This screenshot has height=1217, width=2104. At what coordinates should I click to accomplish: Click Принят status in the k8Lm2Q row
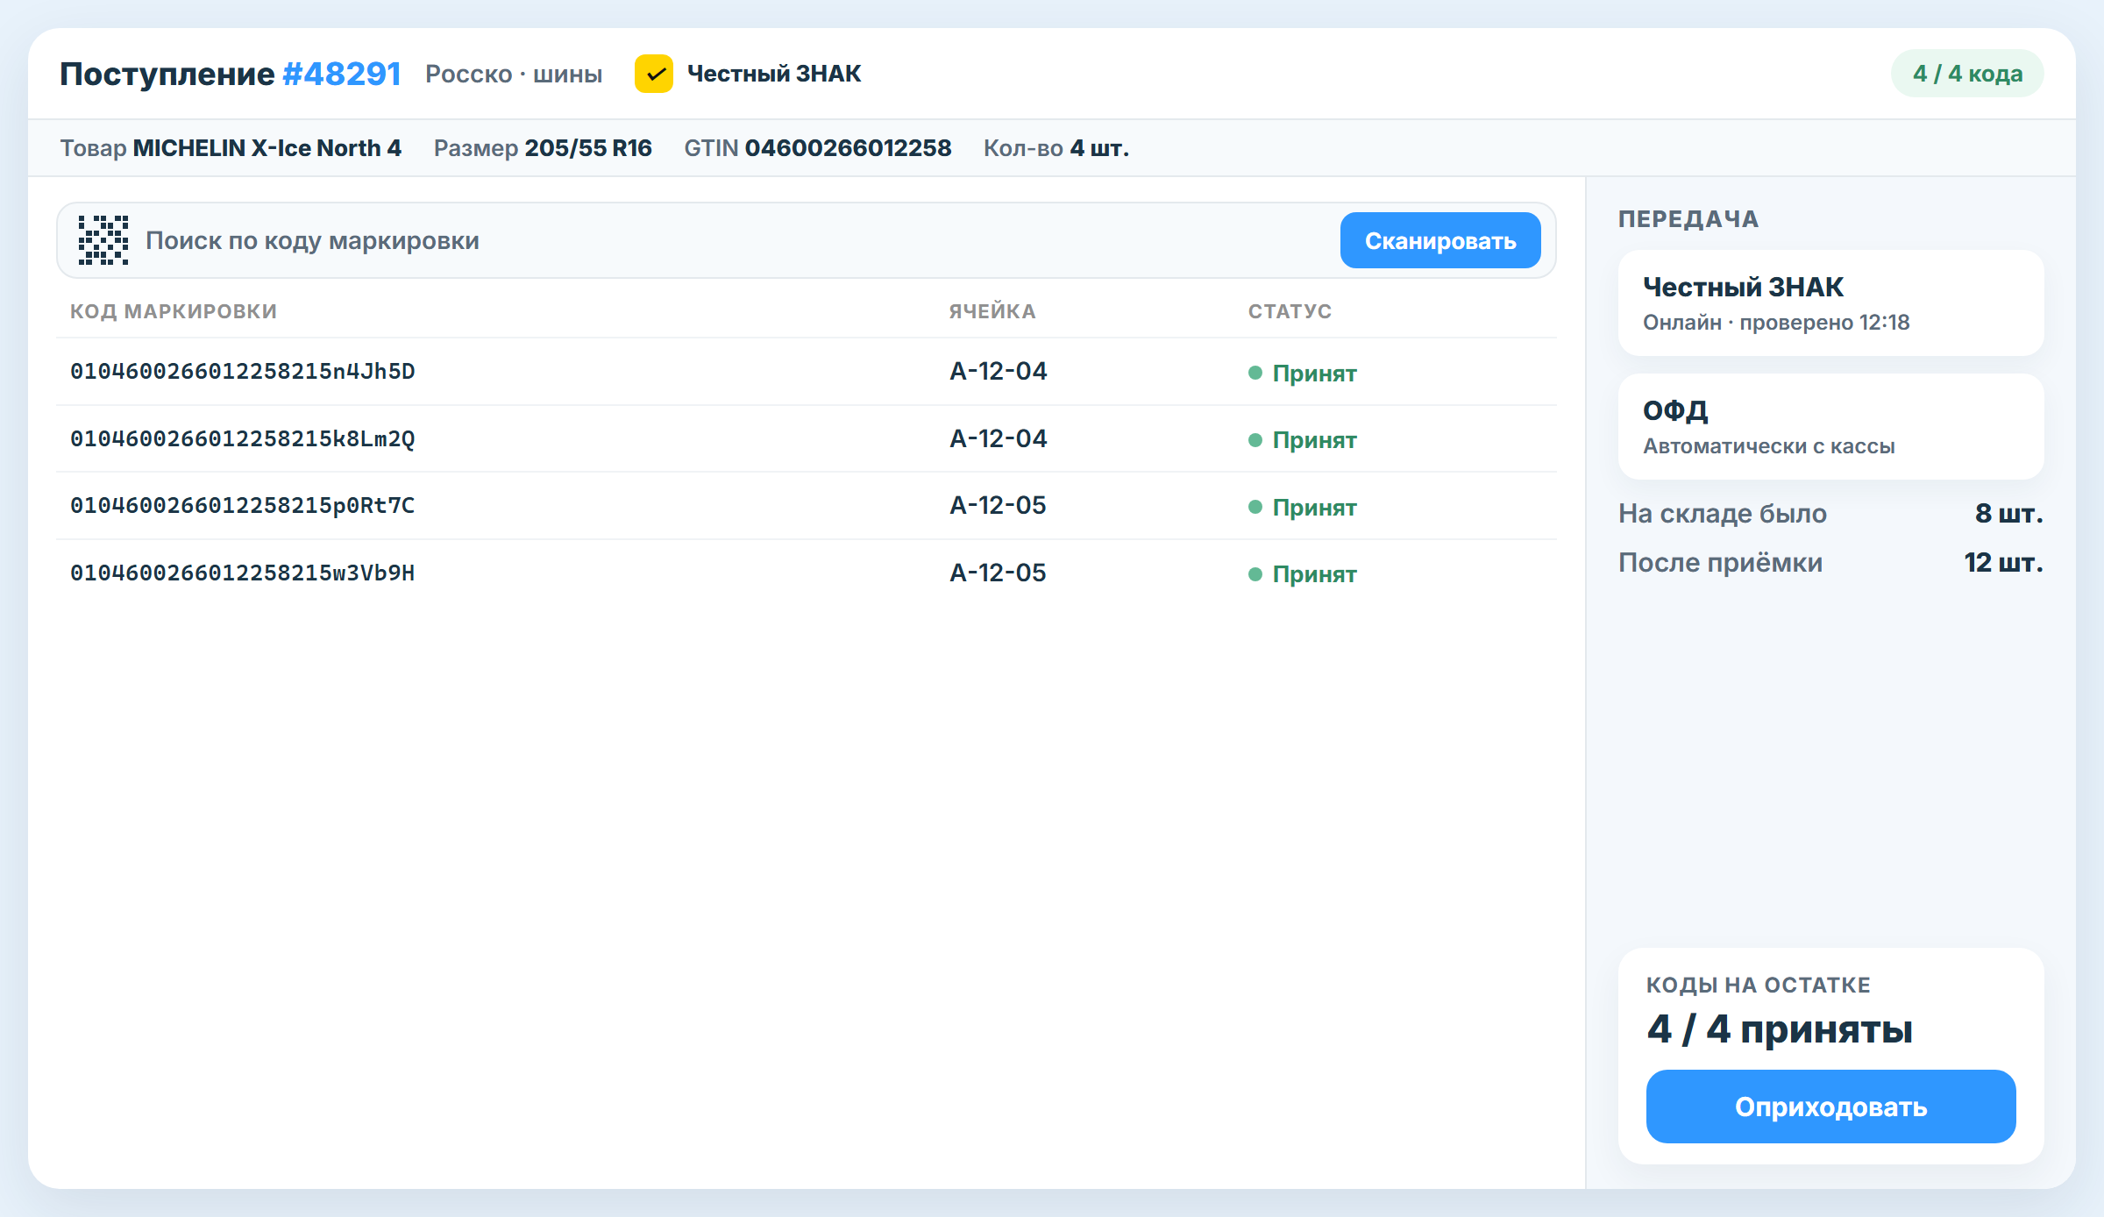[x=1303, y=440]
